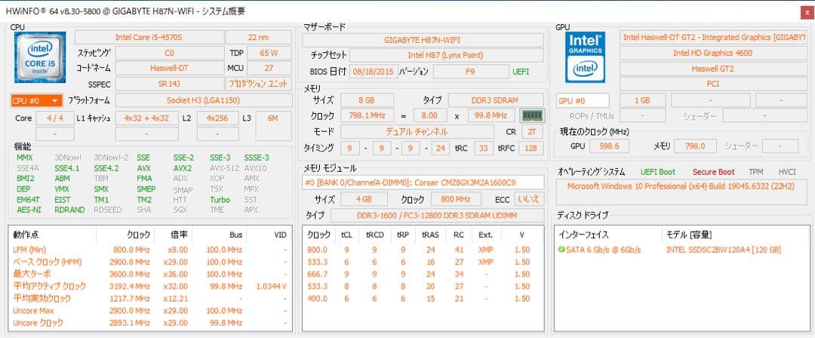This screenshot has width=815, height=338.
Task: Click the SATA 6 Gb/s @ 6Gb/s interface text
Action: click(604, 250)
